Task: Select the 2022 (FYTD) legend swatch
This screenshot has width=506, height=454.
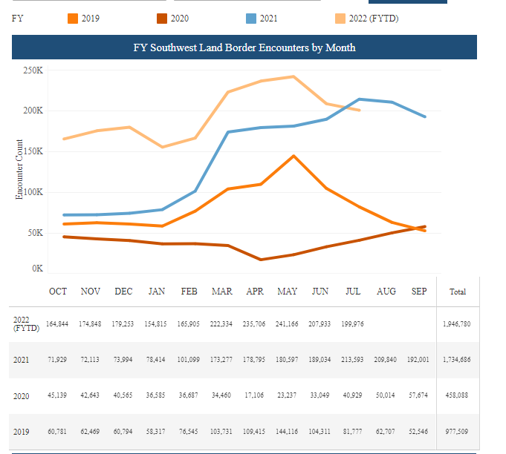Action: pyautogui.click(x=340, y=19)
